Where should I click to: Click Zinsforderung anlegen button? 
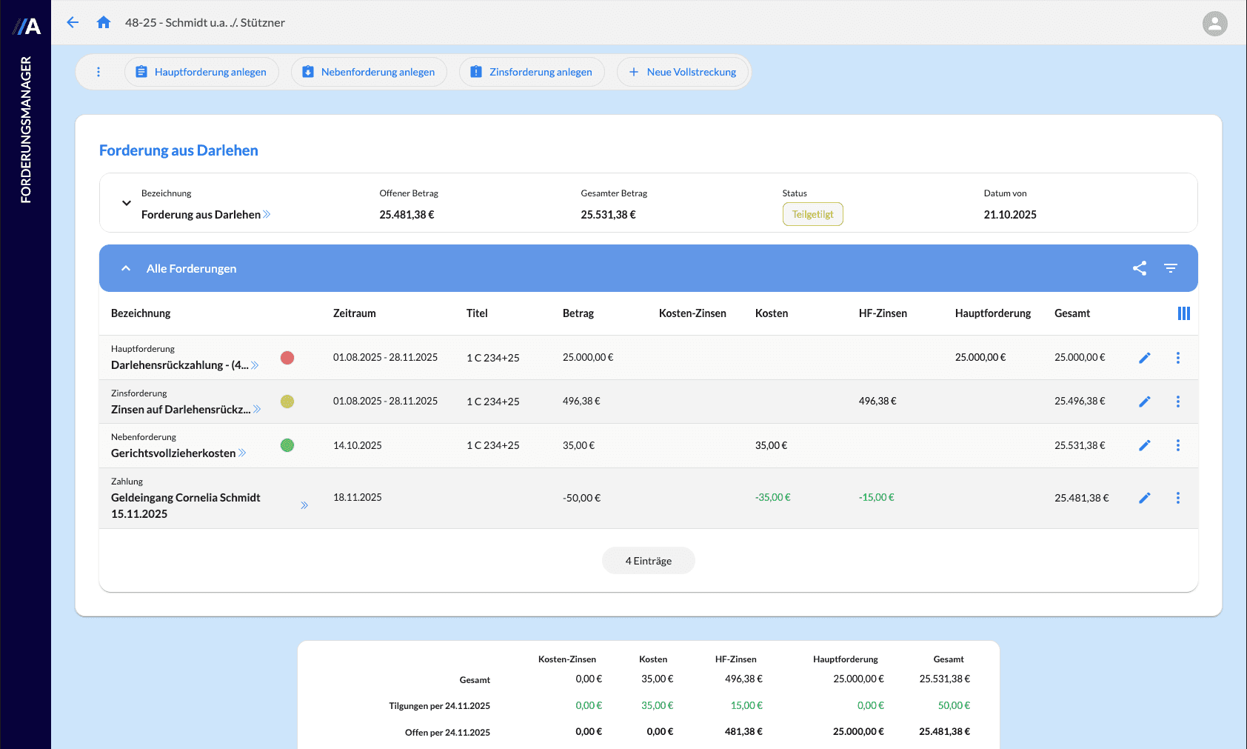click(x=532, y=72)
